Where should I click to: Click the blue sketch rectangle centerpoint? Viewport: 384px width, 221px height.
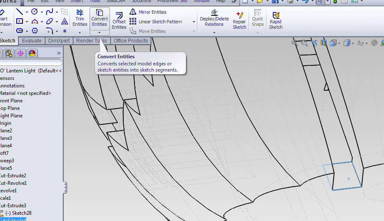[x=349, y=179]
